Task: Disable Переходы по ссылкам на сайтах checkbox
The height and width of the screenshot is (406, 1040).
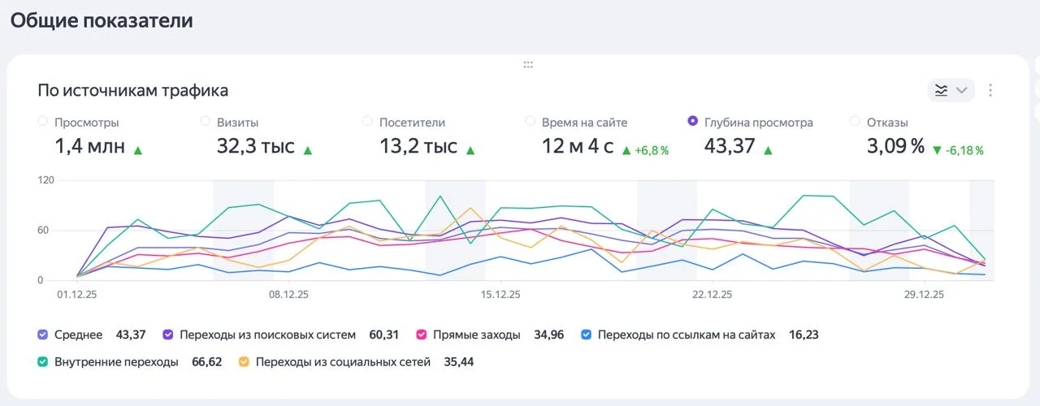Action: coord(587,335)
